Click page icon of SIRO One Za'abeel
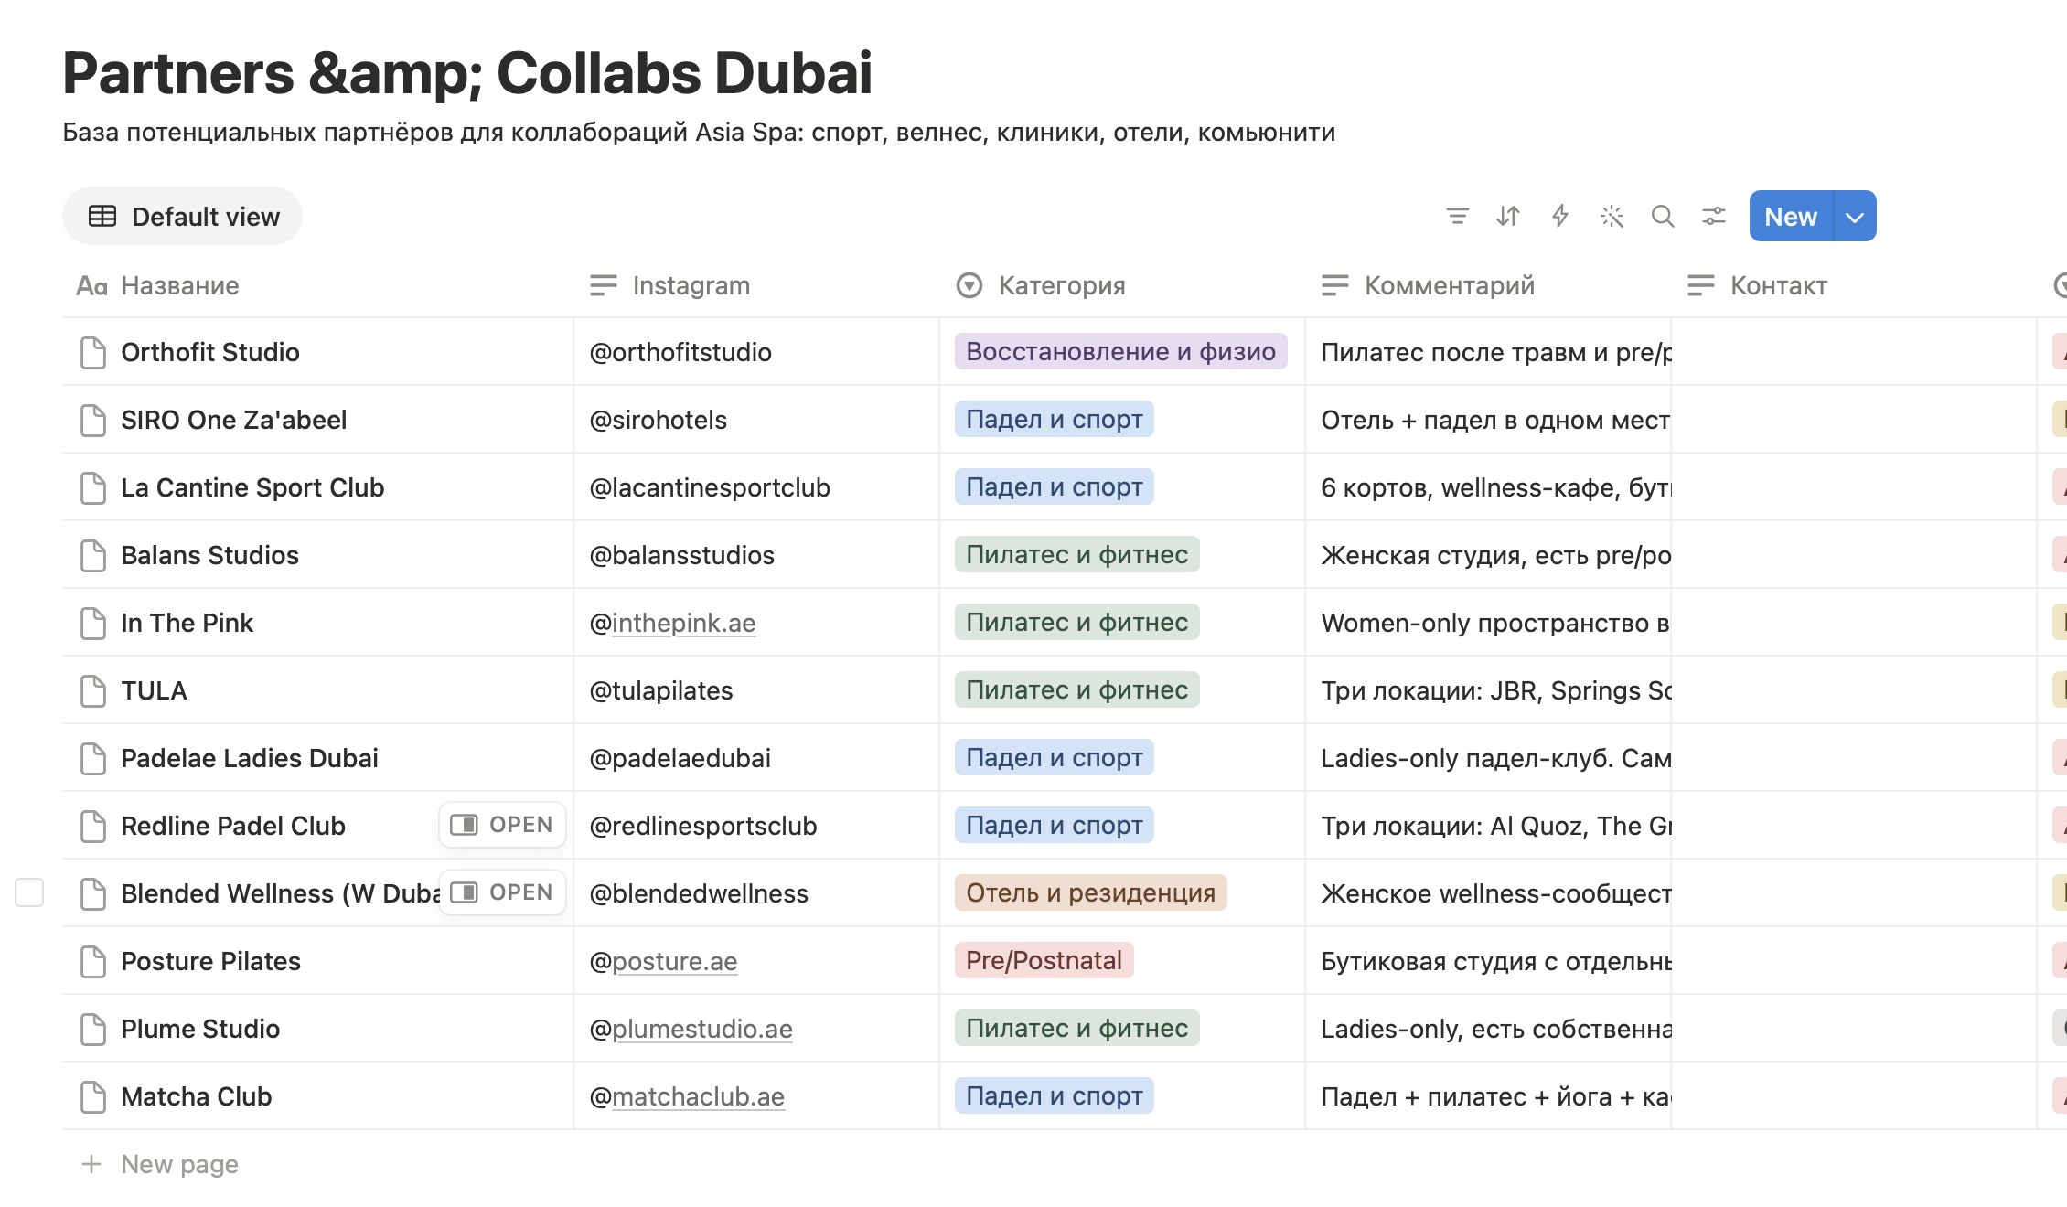The height and width of the screenshot is (1207, 2067). point(92,420)
